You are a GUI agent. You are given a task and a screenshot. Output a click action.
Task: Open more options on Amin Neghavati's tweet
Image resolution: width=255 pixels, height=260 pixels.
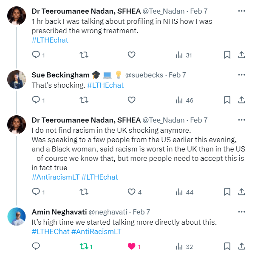[x=241, y=212]
